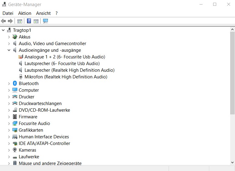Select Mikrofon (Realtek High Definition Audio)
Image resolution: width=235 pixels, height=171 pixels.
point(66,77)
